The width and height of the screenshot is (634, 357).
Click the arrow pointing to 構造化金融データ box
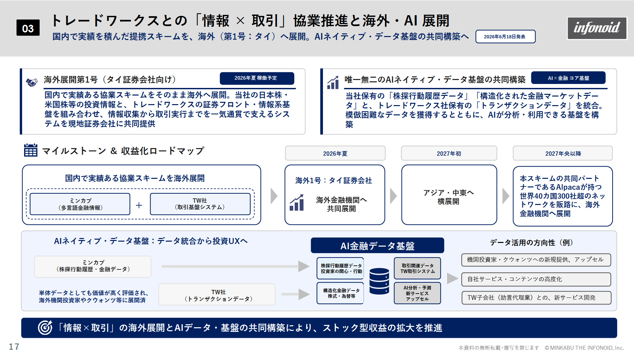click(x=295, y=294)
